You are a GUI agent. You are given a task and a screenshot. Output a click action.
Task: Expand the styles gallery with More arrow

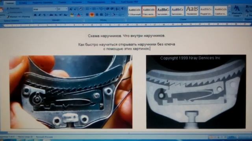tap(229, 14)
